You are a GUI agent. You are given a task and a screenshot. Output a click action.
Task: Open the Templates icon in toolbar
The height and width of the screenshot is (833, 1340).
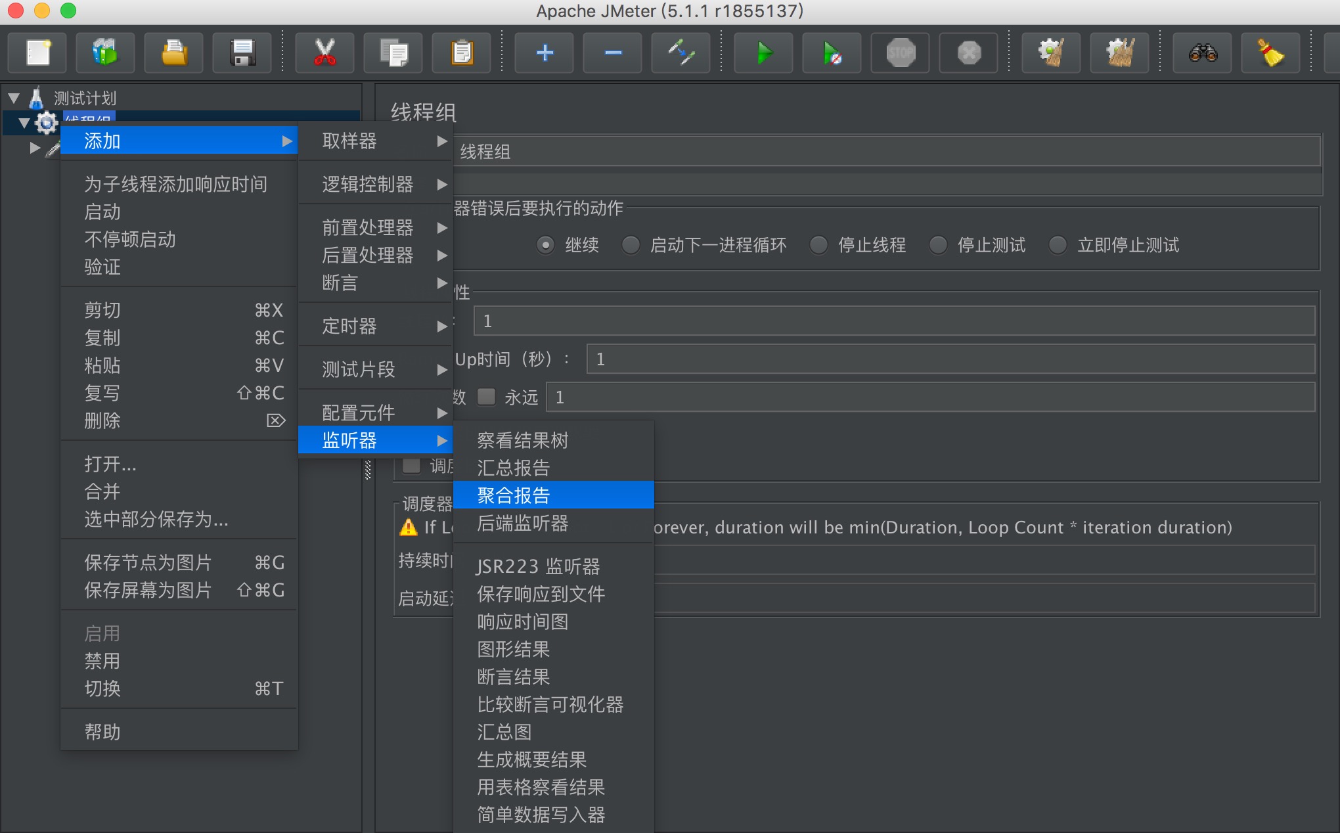[105, 53]
